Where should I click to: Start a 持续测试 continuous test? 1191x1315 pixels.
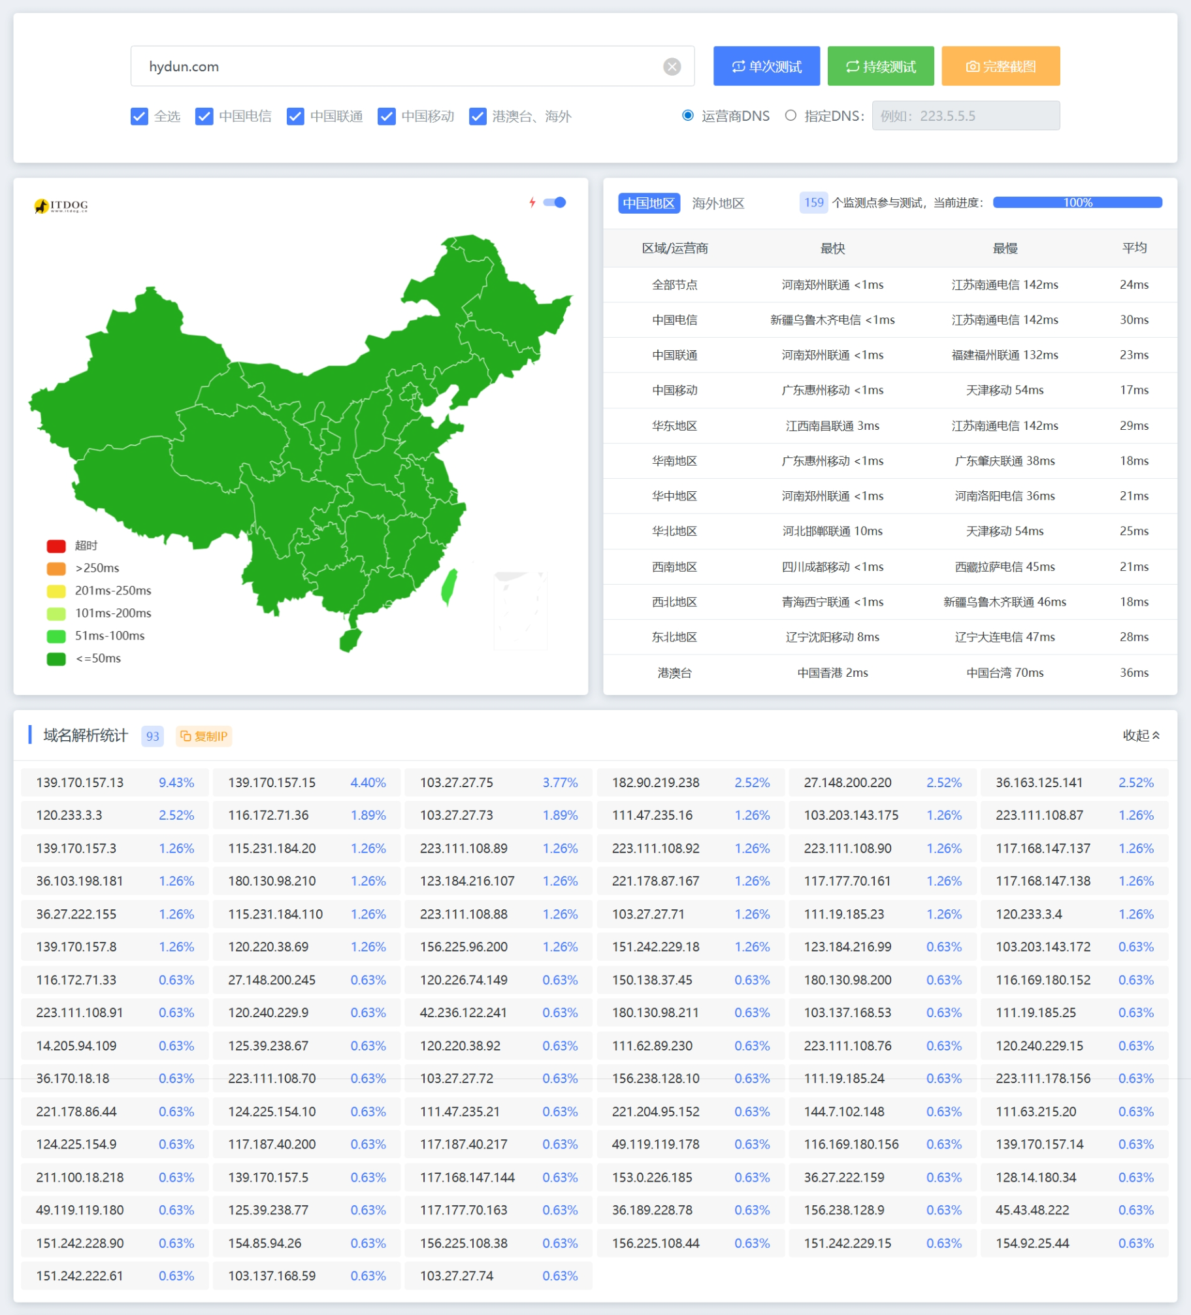881,66
